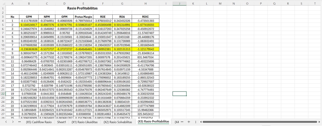The width and height of the screenshot is (322, 126).
Task: Add a new sheet with plus icon
Action: 189,122
